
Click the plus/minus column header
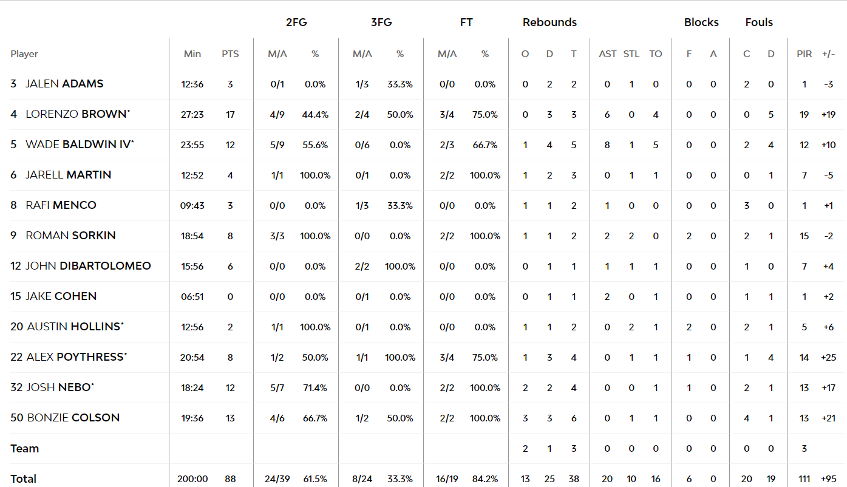pos(828,54)
